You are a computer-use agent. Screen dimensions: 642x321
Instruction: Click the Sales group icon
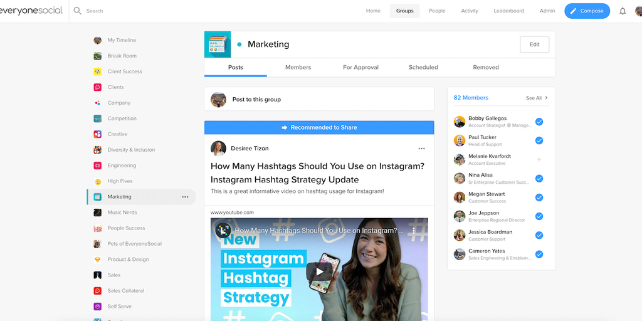97,275
